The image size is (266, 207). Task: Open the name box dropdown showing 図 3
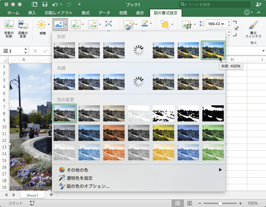tap(25, 51)
